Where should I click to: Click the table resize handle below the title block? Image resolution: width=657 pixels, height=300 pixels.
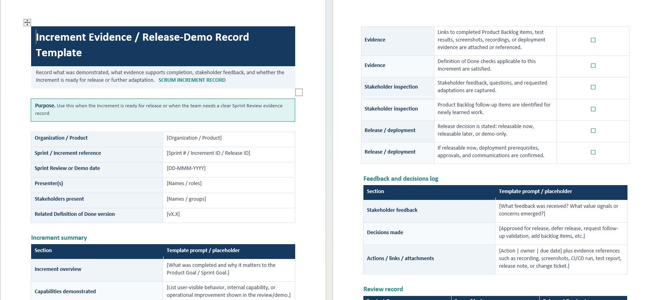point(299,92)
